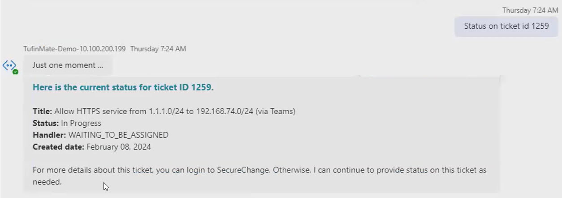
Task: Select the "Status on ticket id 1259" message bubble
Action: 506,26
